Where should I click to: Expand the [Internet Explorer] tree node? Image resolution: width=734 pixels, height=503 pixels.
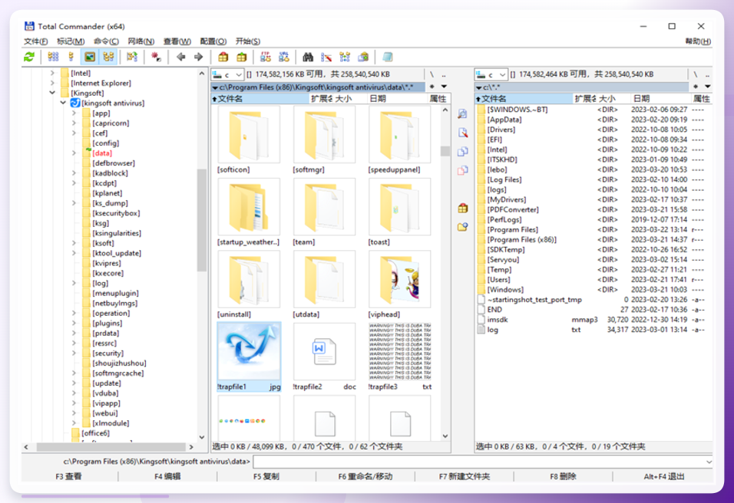[52, 84]
